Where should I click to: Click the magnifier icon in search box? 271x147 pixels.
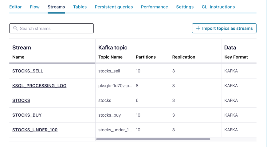click(15, 28)
